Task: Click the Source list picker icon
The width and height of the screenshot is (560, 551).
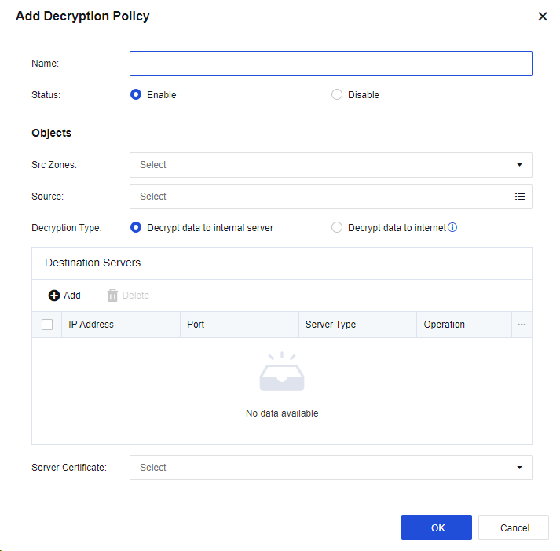Action: pyautogui.click(x=519, y=197)
